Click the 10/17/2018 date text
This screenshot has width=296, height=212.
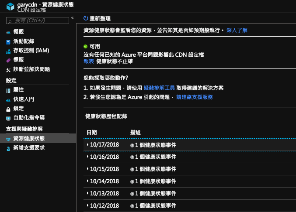click(104, 145)
